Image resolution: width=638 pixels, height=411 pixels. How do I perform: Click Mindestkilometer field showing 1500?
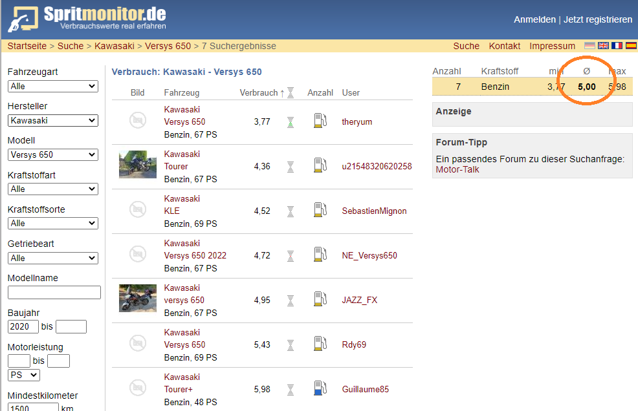pyautogui.click(x=34, y=407)
